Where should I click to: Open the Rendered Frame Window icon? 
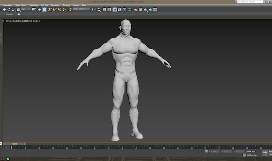(x=140, y=10)
